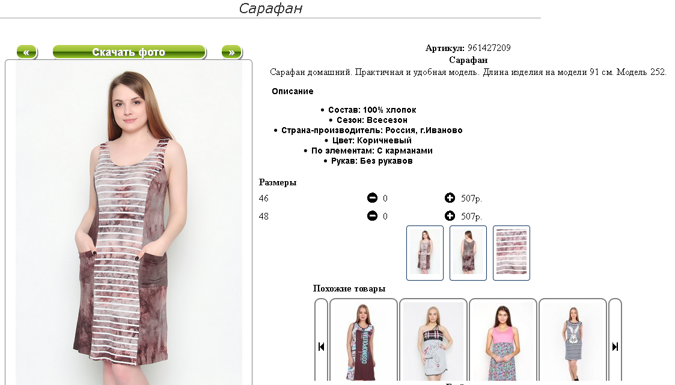Go to next photo with » button

pos(231,52)
